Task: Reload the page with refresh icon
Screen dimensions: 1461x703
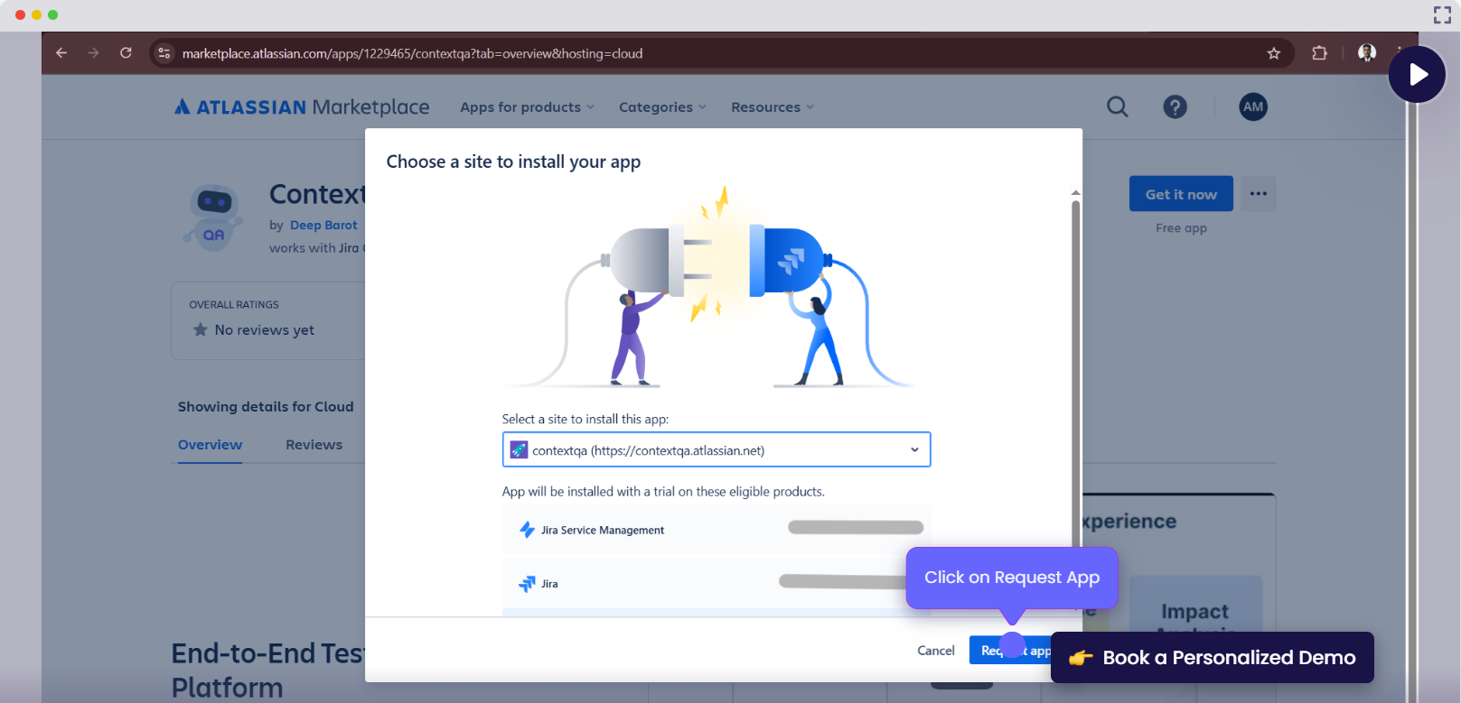Action: (x=126, y=53)
